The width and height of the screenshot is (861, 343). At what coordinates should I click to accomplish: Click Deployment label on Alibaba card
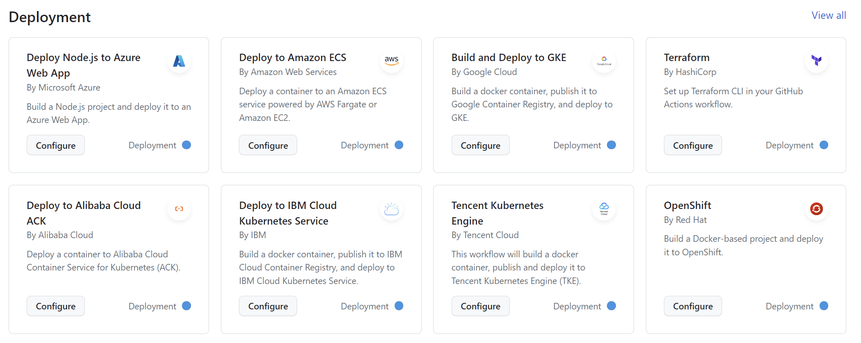pyautogui.click(x=152, y=307)
